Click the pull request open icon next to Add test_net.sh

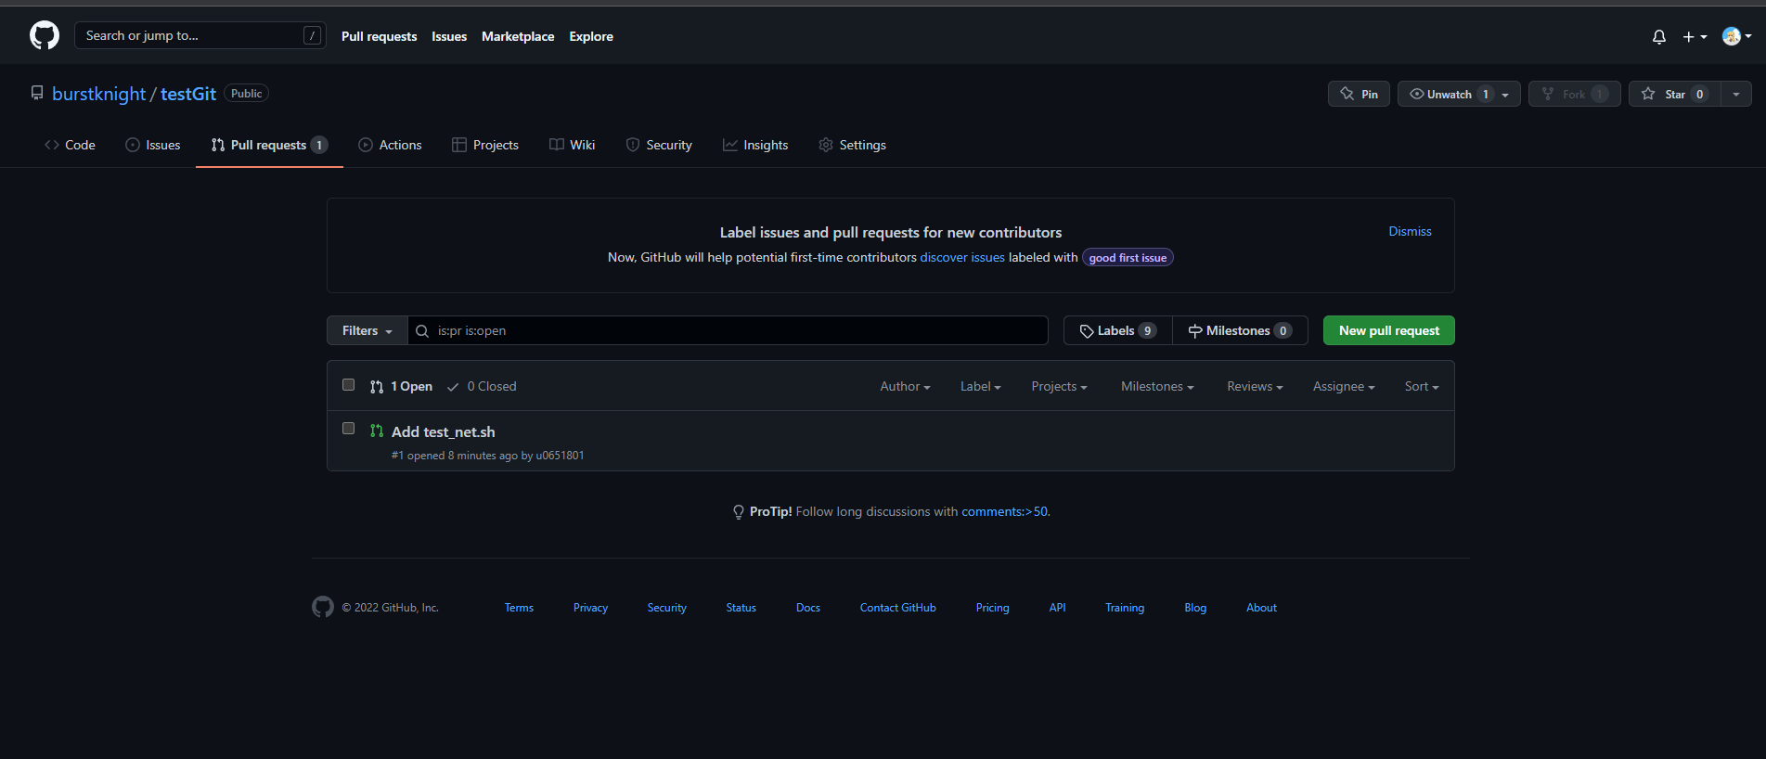[376, 431]
